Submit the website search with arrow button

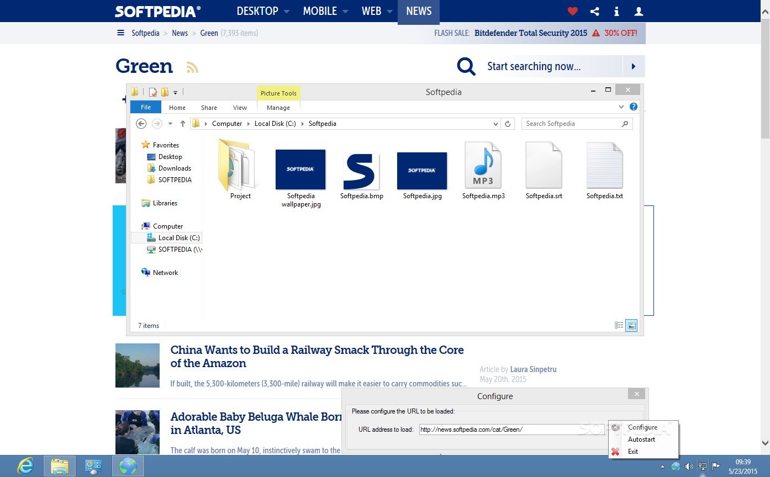[634, 66]
